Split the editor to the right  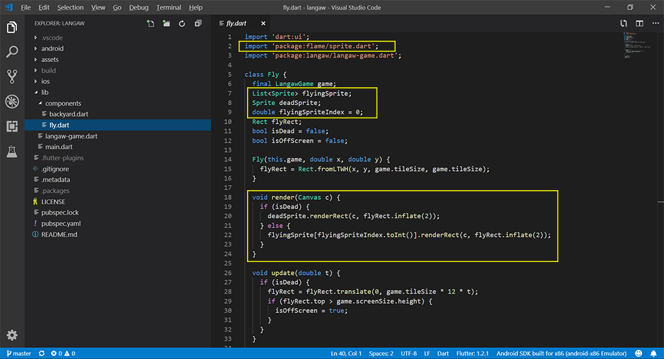click(x=639, y=23)
